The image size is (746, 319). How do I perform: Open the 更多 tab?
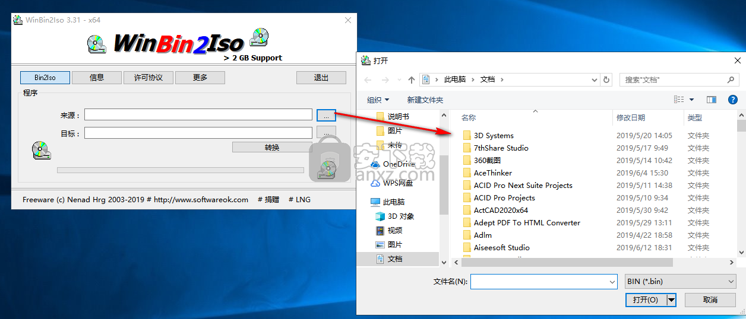tap(200, 78)
